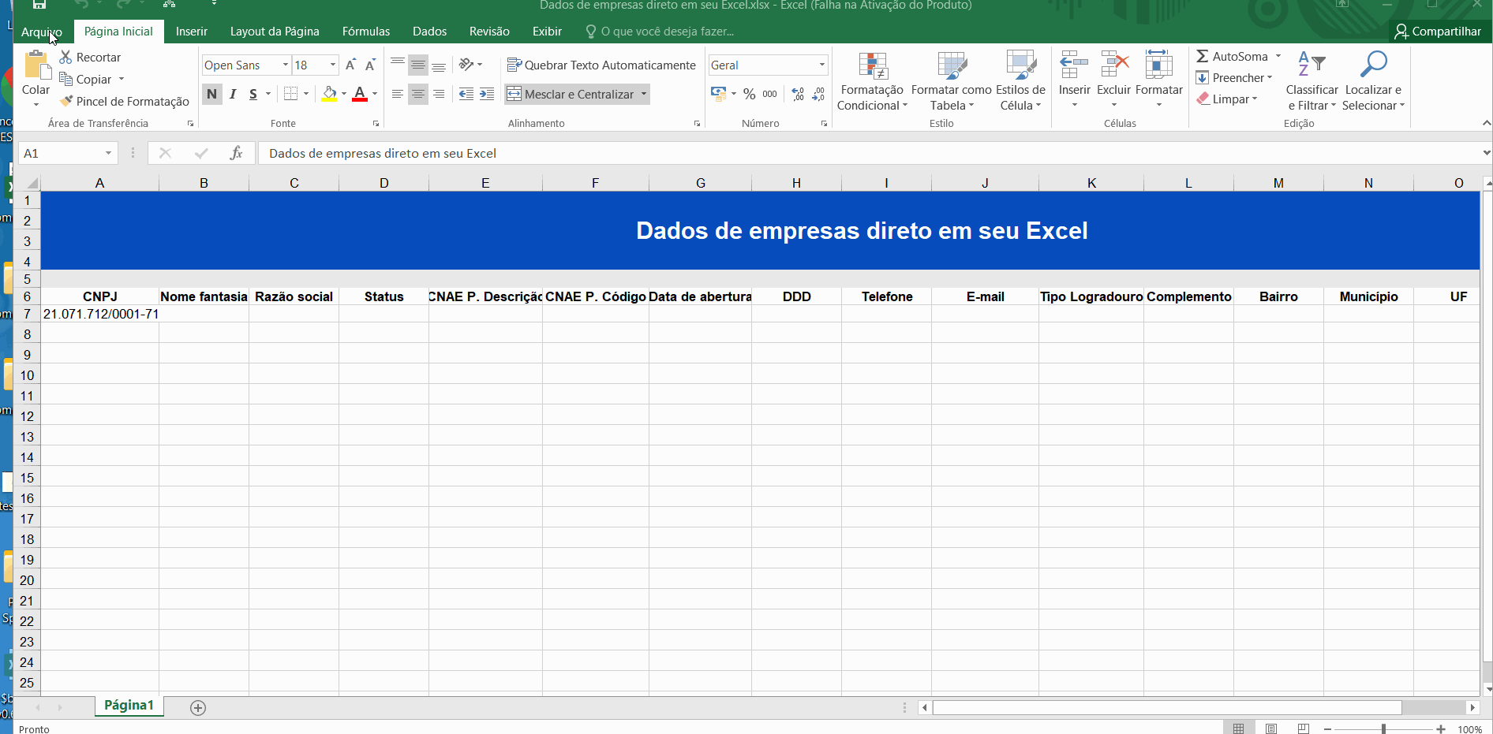Open the font name dropdown
This screenshot has width=1493, height=734.
[x=286, y=65]
